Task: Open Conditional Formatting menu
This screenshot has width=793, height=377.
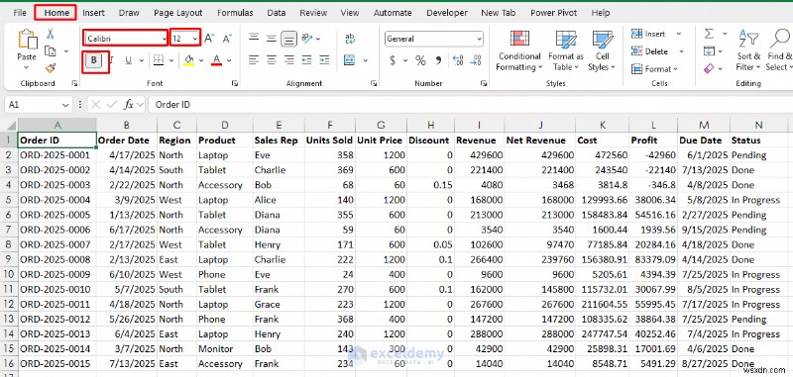Action: click(x=519, y=50)
